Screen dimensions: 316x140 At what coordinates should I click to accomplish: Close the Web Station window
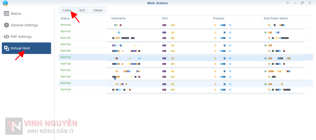pyautogui.click(x=310, y=3)
